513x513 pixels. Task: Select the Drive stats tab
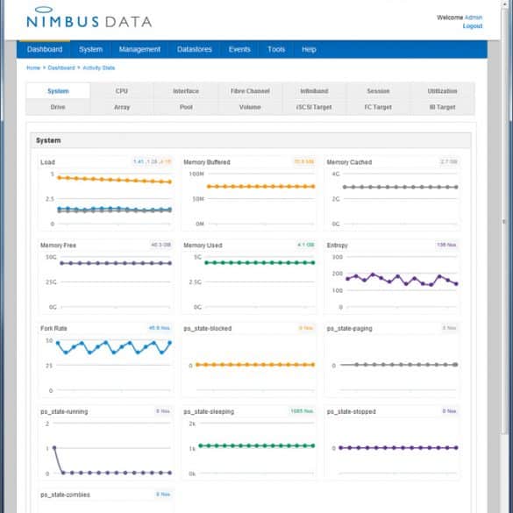pos(58,107)
